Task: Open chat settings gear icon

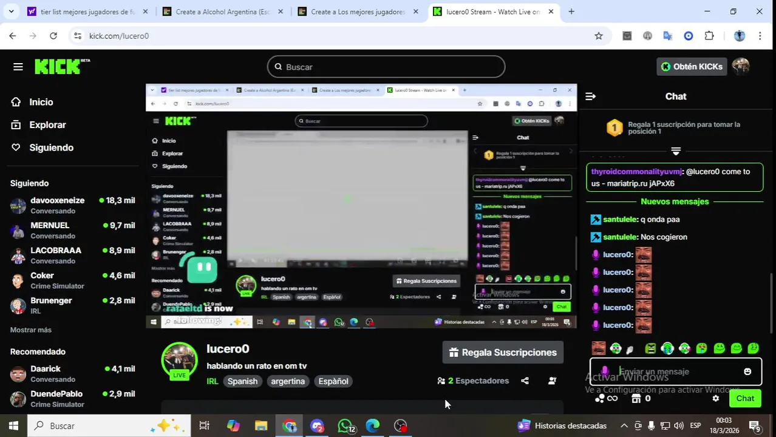Action: pyautogui.click(x=715, y=399)
